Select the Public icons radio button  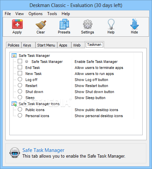click(20, 109)
